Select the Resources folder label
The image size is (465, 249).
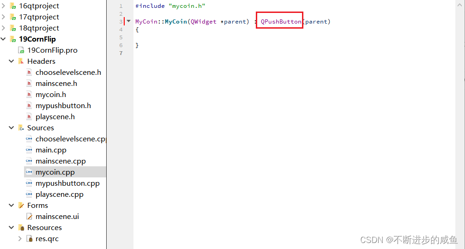click(44, 228)
